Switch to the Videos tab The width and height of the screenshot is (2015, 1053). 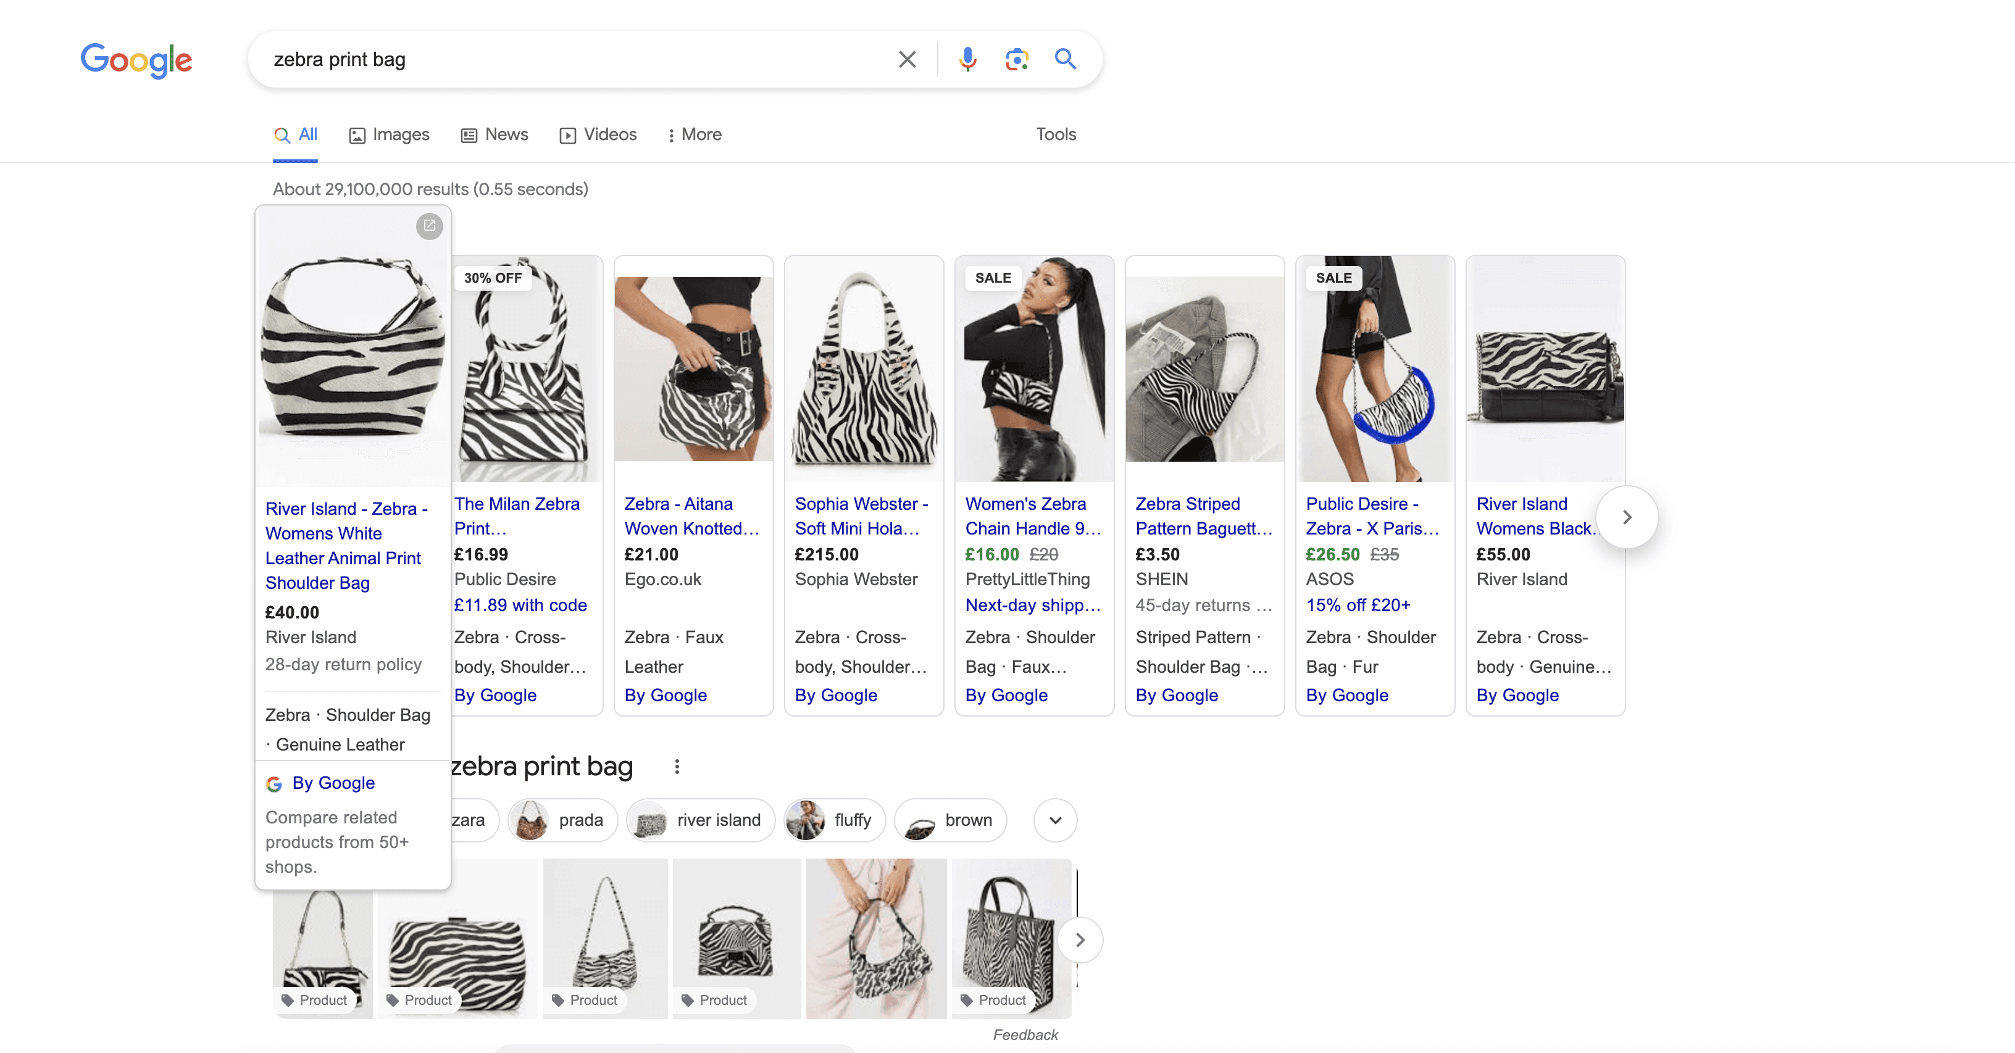pos(598,135)
